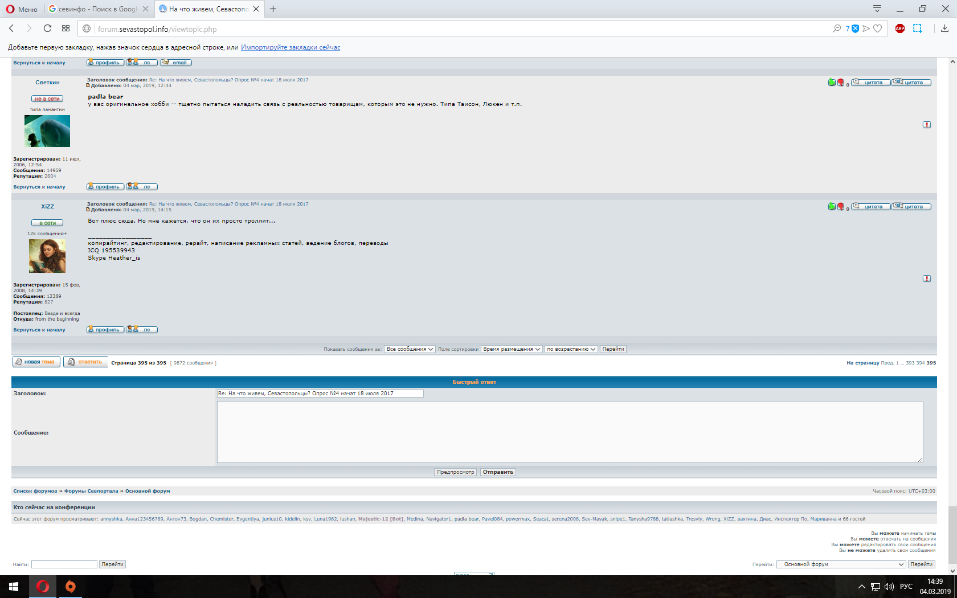Screen dimensions: 957x598
Task: Open Opera Speed Dial grid icon
Action: point(66,28)
